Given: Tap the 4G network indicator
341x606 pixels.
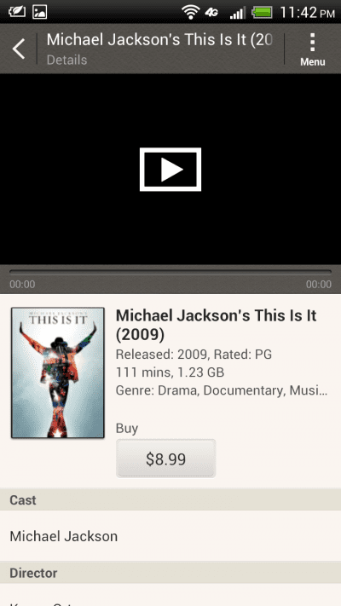Looking at the screenshot, I should tap(211, 13).
